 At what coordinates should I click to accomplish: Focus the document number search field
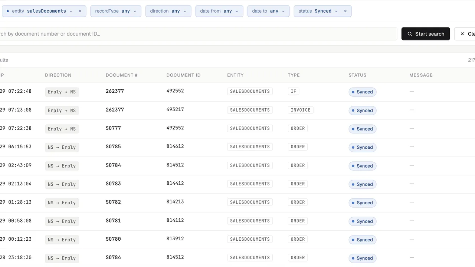[199, 34]
